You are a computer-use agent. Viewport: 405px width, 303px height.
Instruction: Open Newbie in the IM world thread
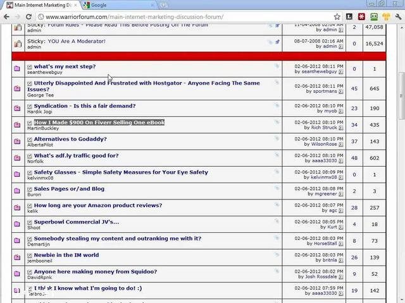coord(66,255)
